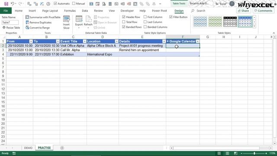
Task: Click the Open in Browser option
Action: pos(105,23)
